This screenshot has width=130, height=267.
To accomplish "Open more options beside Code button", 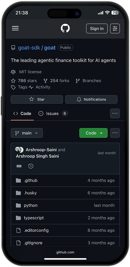I will pyautogui.click(x=115, y=133).
